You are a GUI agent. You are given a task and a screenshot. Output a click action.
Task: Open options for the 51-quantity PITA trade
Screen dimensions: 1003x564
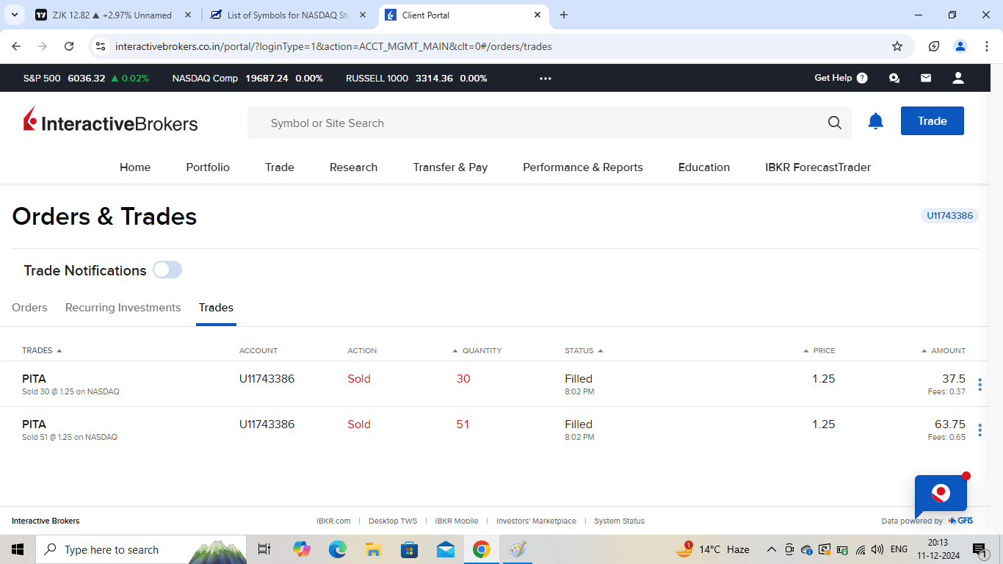[x=980, y=430]
